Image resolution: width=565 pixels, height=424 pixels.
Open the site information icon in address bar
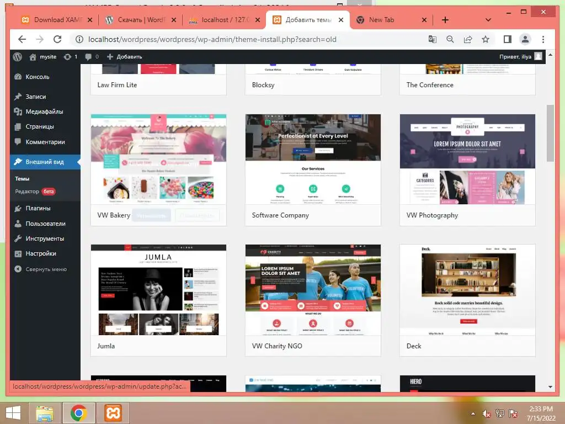pyautogui.click(x=79, y=39)
